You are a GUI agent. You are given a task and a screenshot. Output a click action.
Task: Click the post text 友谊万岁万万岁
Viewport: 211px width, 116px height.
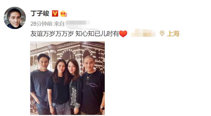point(52,34)
